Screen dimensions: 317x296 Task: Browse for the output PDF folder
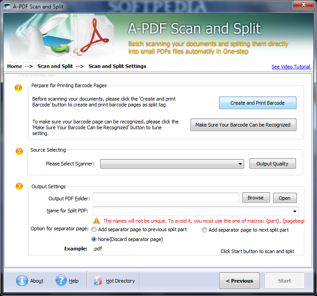coord(256,198)
